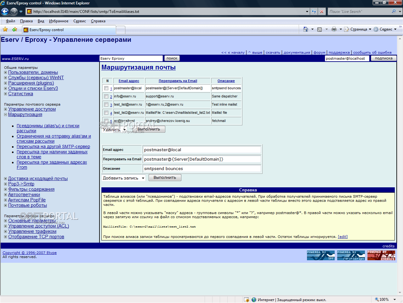The height and width of the screenshot is (303, 403).
Task: Sort table by Email адрес column header
Action: click(129, 81)
